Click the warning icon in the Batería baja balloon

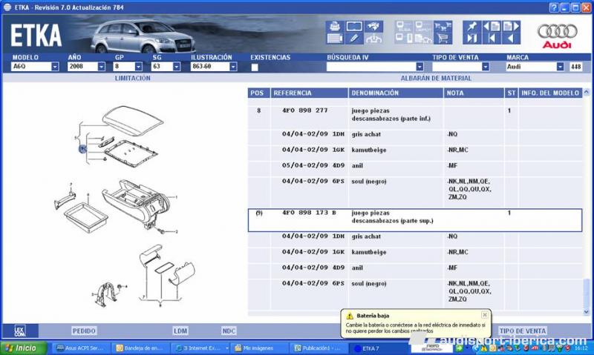point(350,316)
